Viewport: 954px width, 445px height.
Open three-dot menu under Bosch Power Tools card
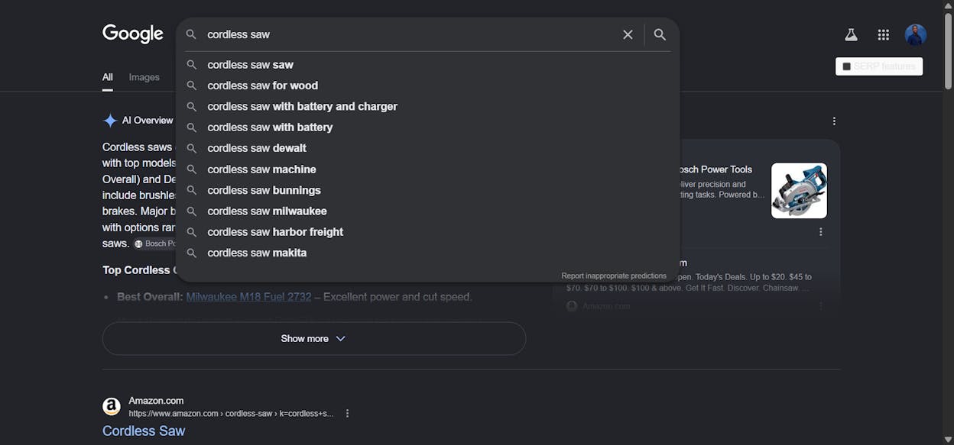(821, 232)
